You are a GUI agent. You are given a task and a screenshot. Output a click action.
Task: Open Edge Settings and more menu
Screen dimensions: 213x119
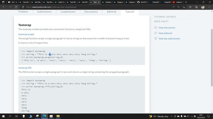point(209,7)
